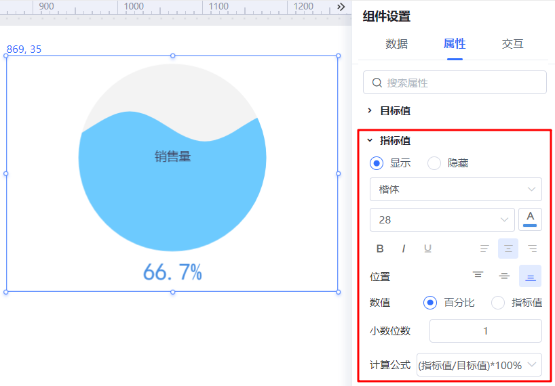Toggle italic formatting for indicator value
Image resolution: width=555 pixels, height=386 pixels.
[404, 249]
